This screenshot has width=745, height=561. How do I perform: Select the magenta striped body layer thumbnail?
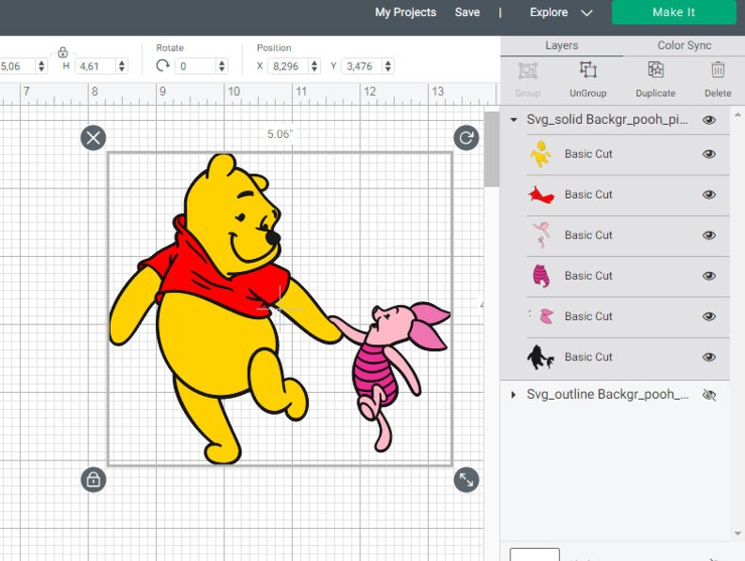[540, 276]
